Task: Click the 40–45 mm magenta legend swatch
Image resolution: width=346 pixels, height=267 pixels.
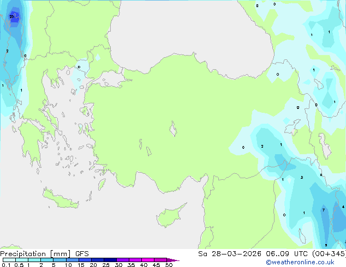Action: (148, 260)
